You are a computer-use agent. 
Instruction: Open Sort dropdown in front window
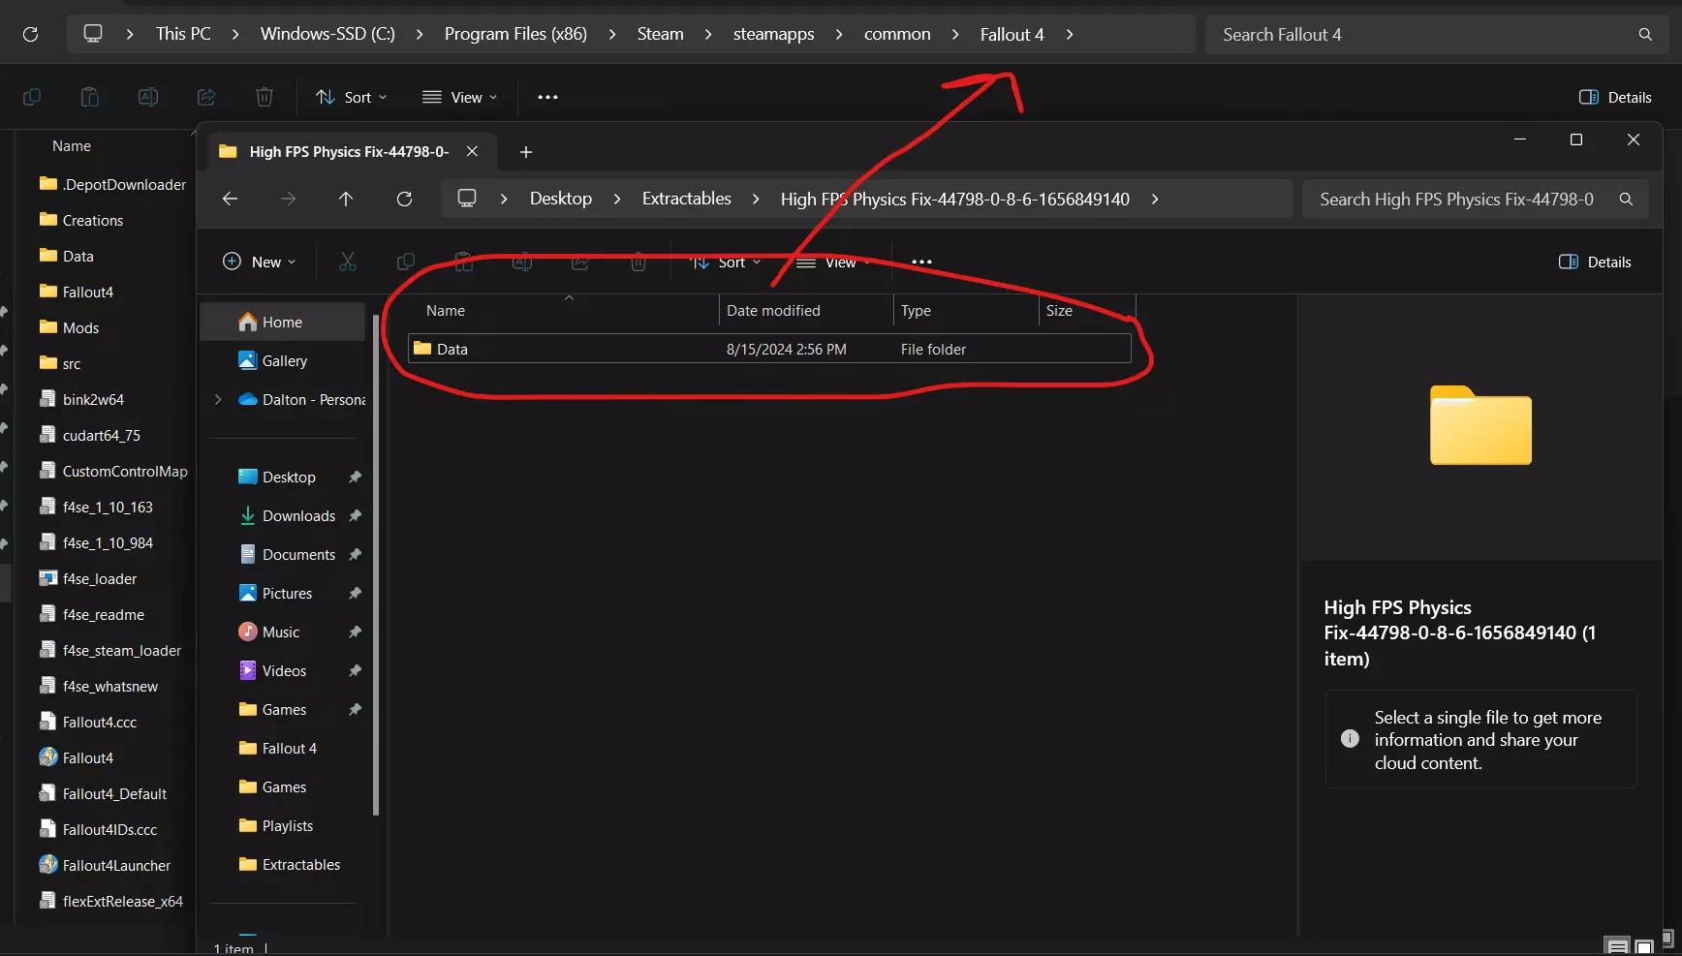[x=726, y=262]
